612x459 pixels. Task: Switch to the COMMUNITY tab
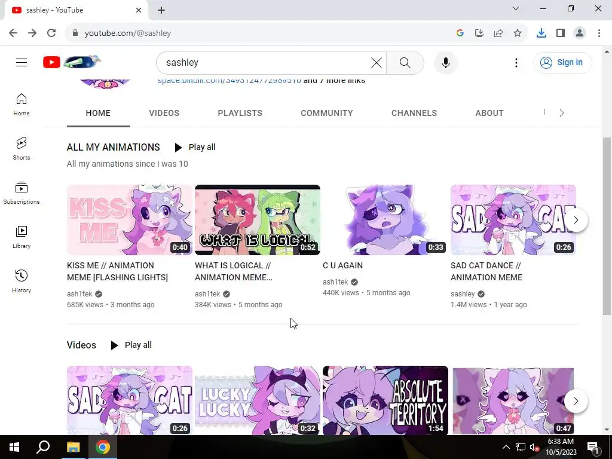pyautogui.click(x=327, y=113)
